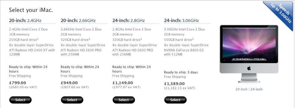Image resolution: width=295 pixels, height=108 pixels.
Task: Click the Dock shown on iMac screen
Action: 249,59
